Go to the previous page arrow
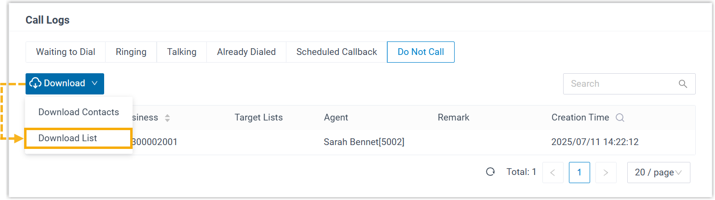The width and height of the screenshot is (715, 200). [553, 173]
